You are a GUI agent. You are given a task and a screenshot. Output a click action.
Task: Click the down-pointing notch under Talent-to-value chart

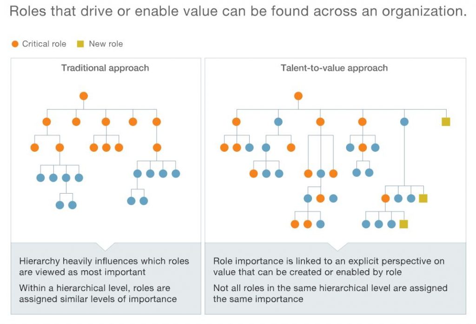pyautogui.click(x=336, y=246)
